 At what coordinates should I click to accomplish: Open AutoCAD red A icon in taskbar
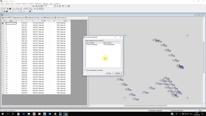point(34,114)
